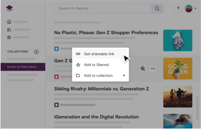Click the smartwatch report thumbnail
This screenshot has width=201, height=129.
point(178,121)
